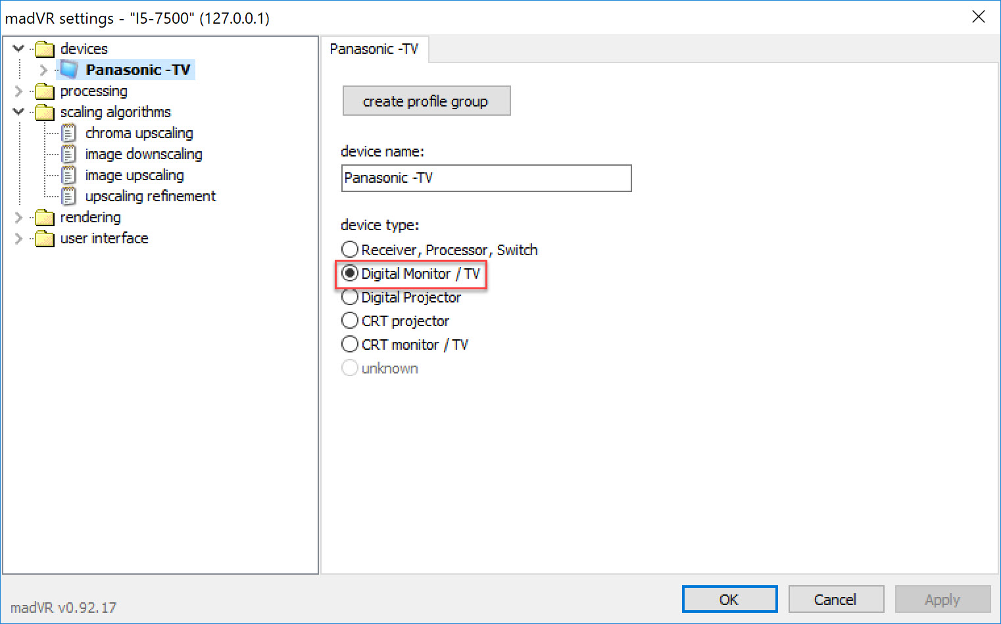Select CRT monitor / TV radio button
The width and height of the screenshot is (1001, 624).
pos(350,345)
